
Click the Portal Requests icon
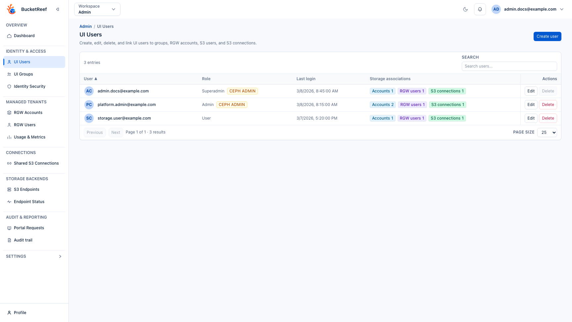pos(9,228)
